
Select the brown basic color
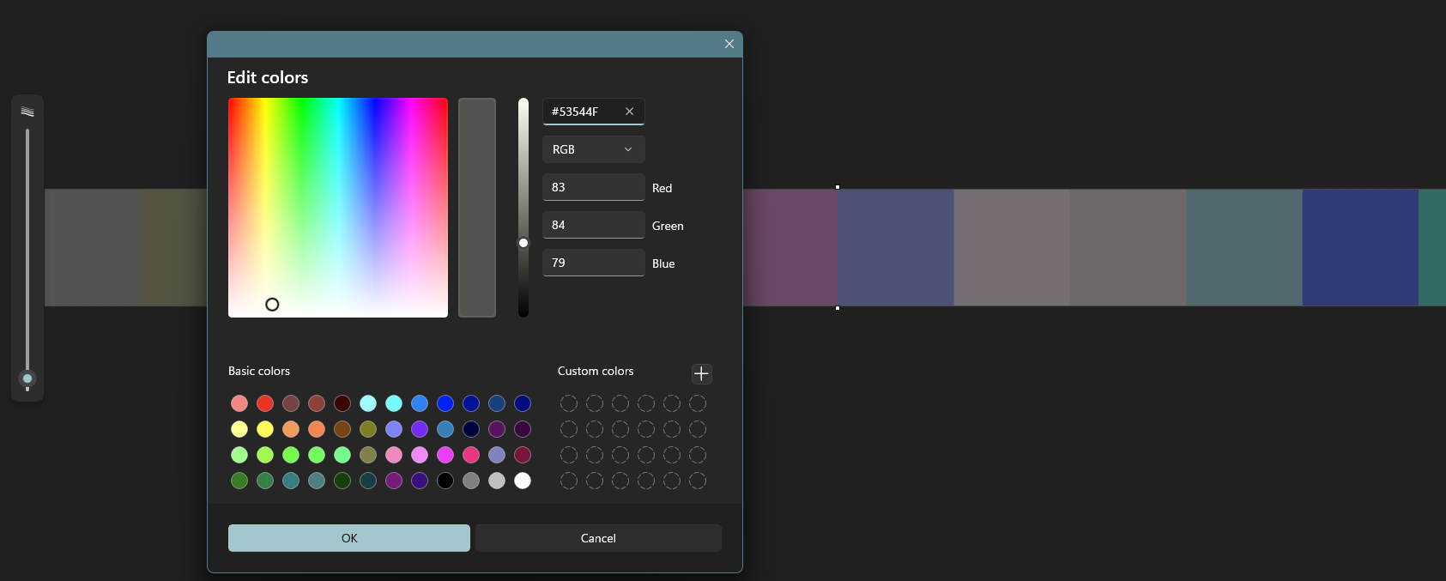click(x=342, y=429)
